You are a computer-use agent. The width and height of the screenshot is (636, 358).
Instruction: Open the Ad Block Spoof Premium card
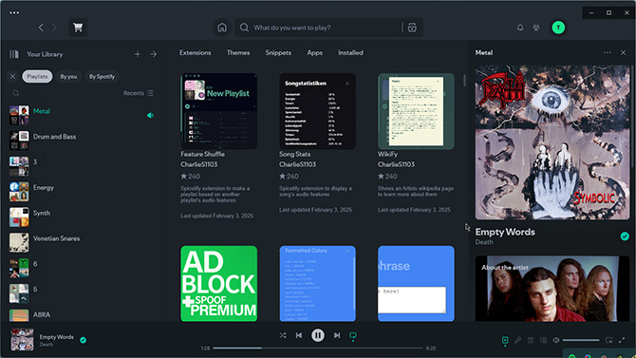[x=219, y=283]
